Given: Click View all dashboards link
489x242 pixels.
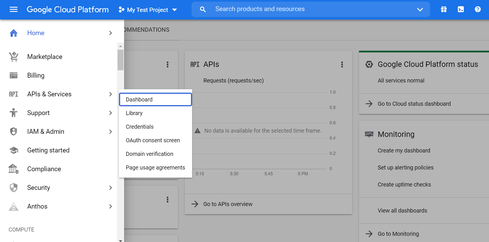Looking at the screenshot, I should tap(402, 211).
